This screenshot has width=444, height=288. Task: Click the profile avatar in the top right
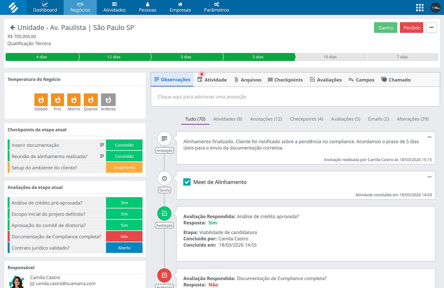click(436, 7)
